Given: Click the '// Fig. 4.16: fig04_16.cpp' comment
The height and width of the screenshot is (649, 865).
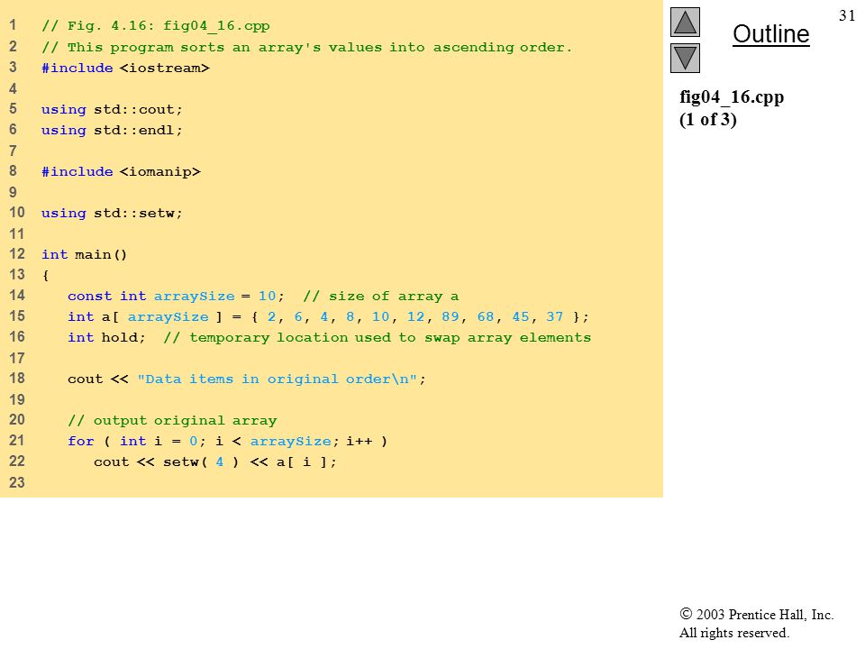Looking at the screenshot, I should tap(156, 26).
